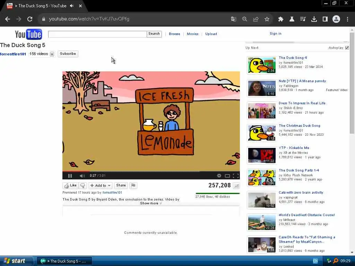
Task: Click the Share button
Action: click(121, 186)
